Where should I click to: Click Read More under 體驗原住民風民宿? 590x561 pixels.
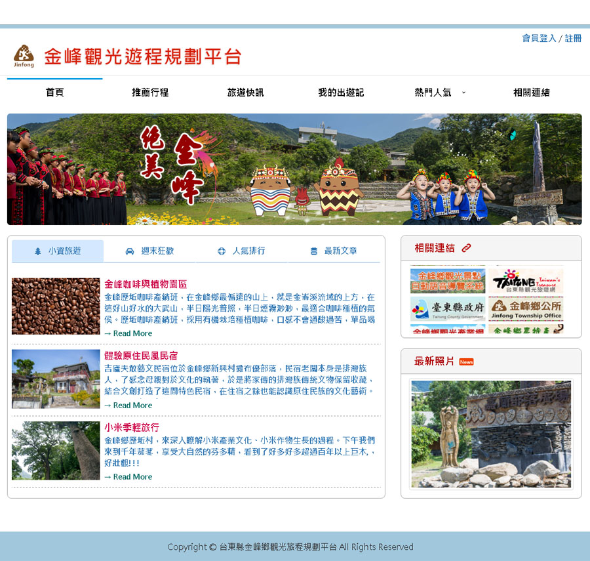128,405
